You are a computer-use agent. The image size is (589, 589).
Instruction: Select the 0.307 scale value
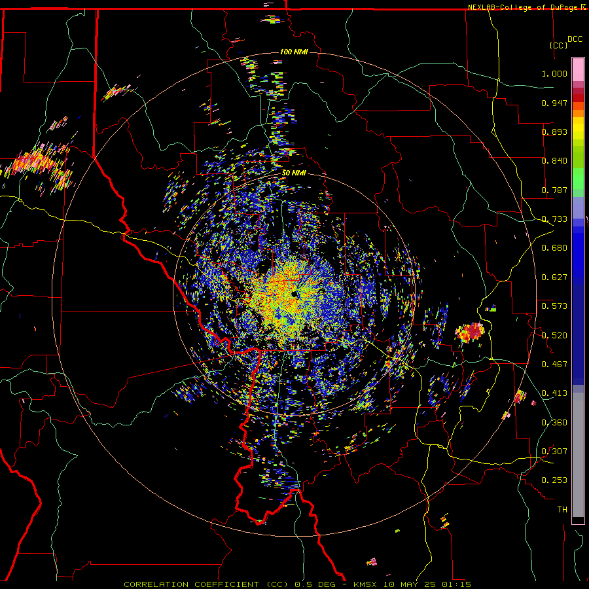point(554,452)
